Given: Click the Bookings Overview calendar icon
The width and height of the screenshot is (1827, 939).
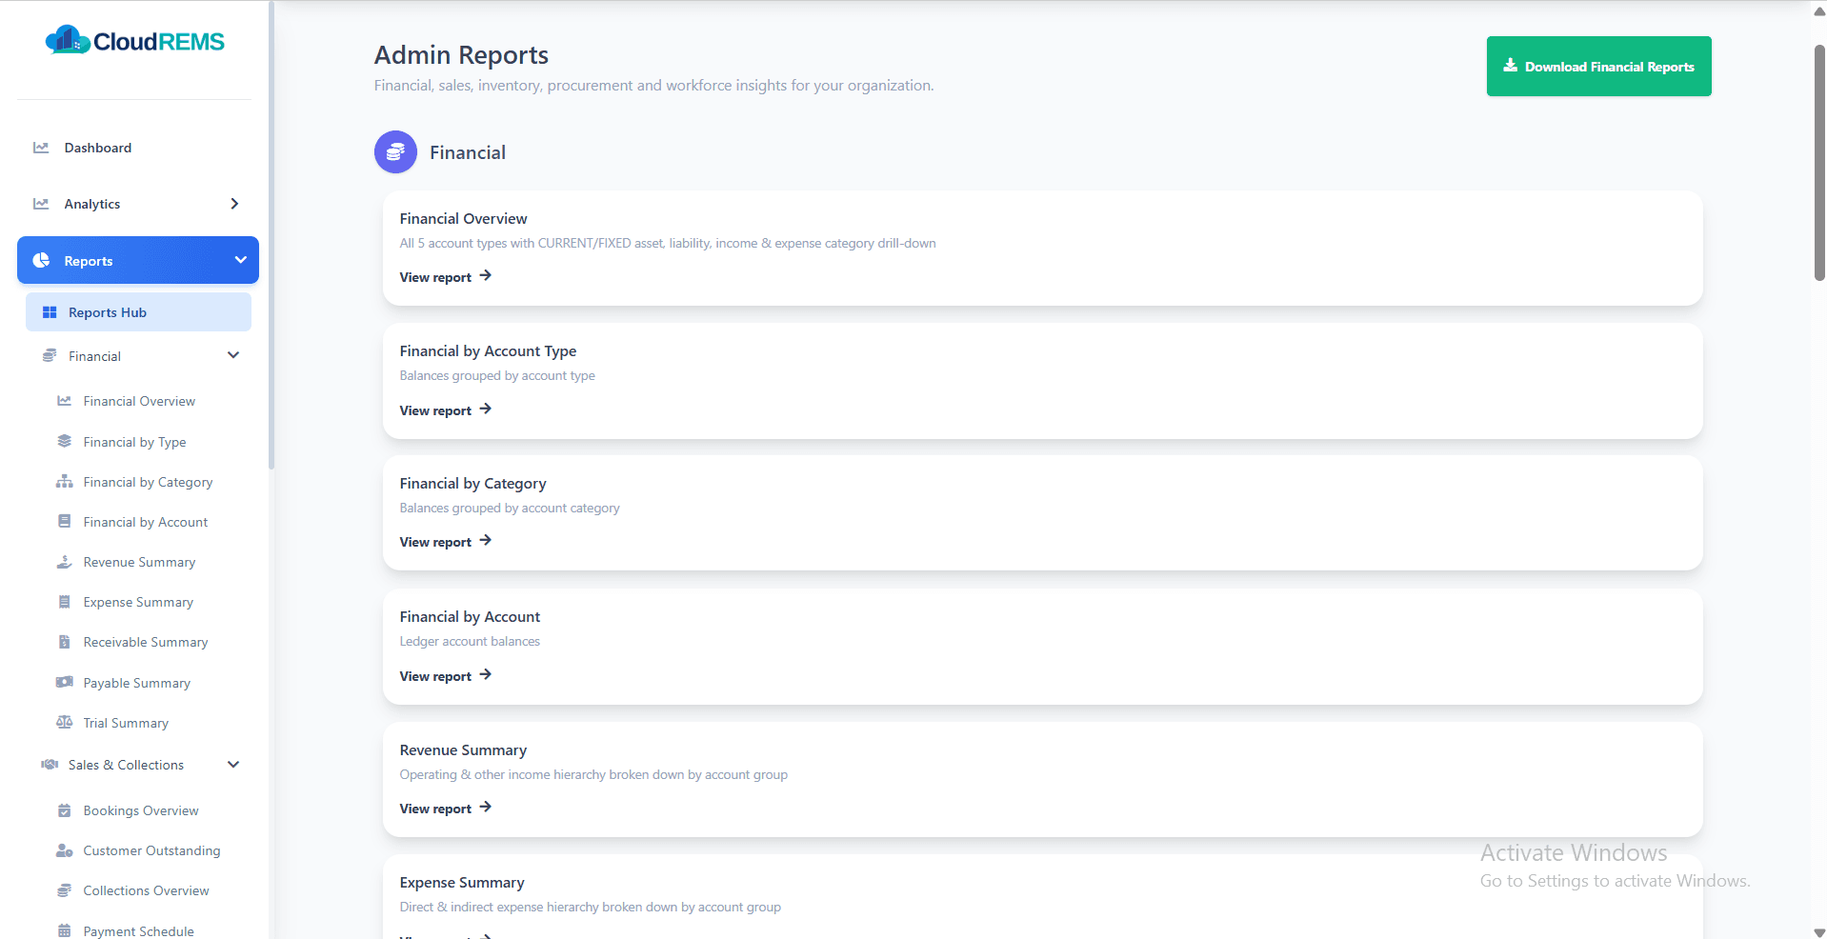Looking at the screenshot, I should tap(64, 810).
